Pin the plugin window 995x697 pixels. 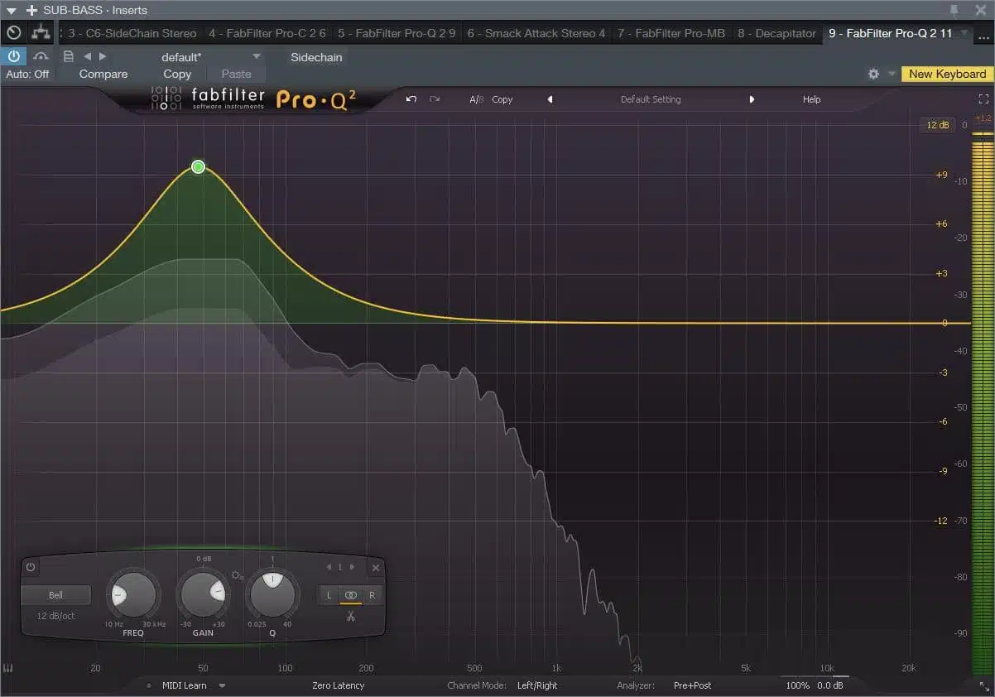click(955, 10)
